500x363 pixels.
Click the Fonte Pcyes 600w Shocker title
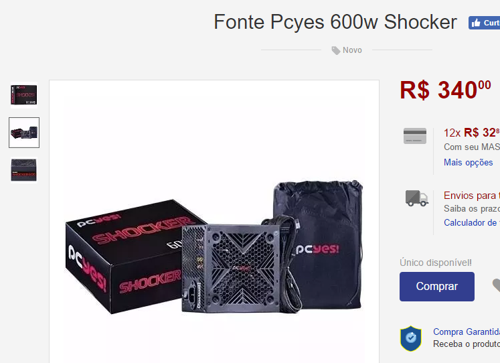(335, 22)
